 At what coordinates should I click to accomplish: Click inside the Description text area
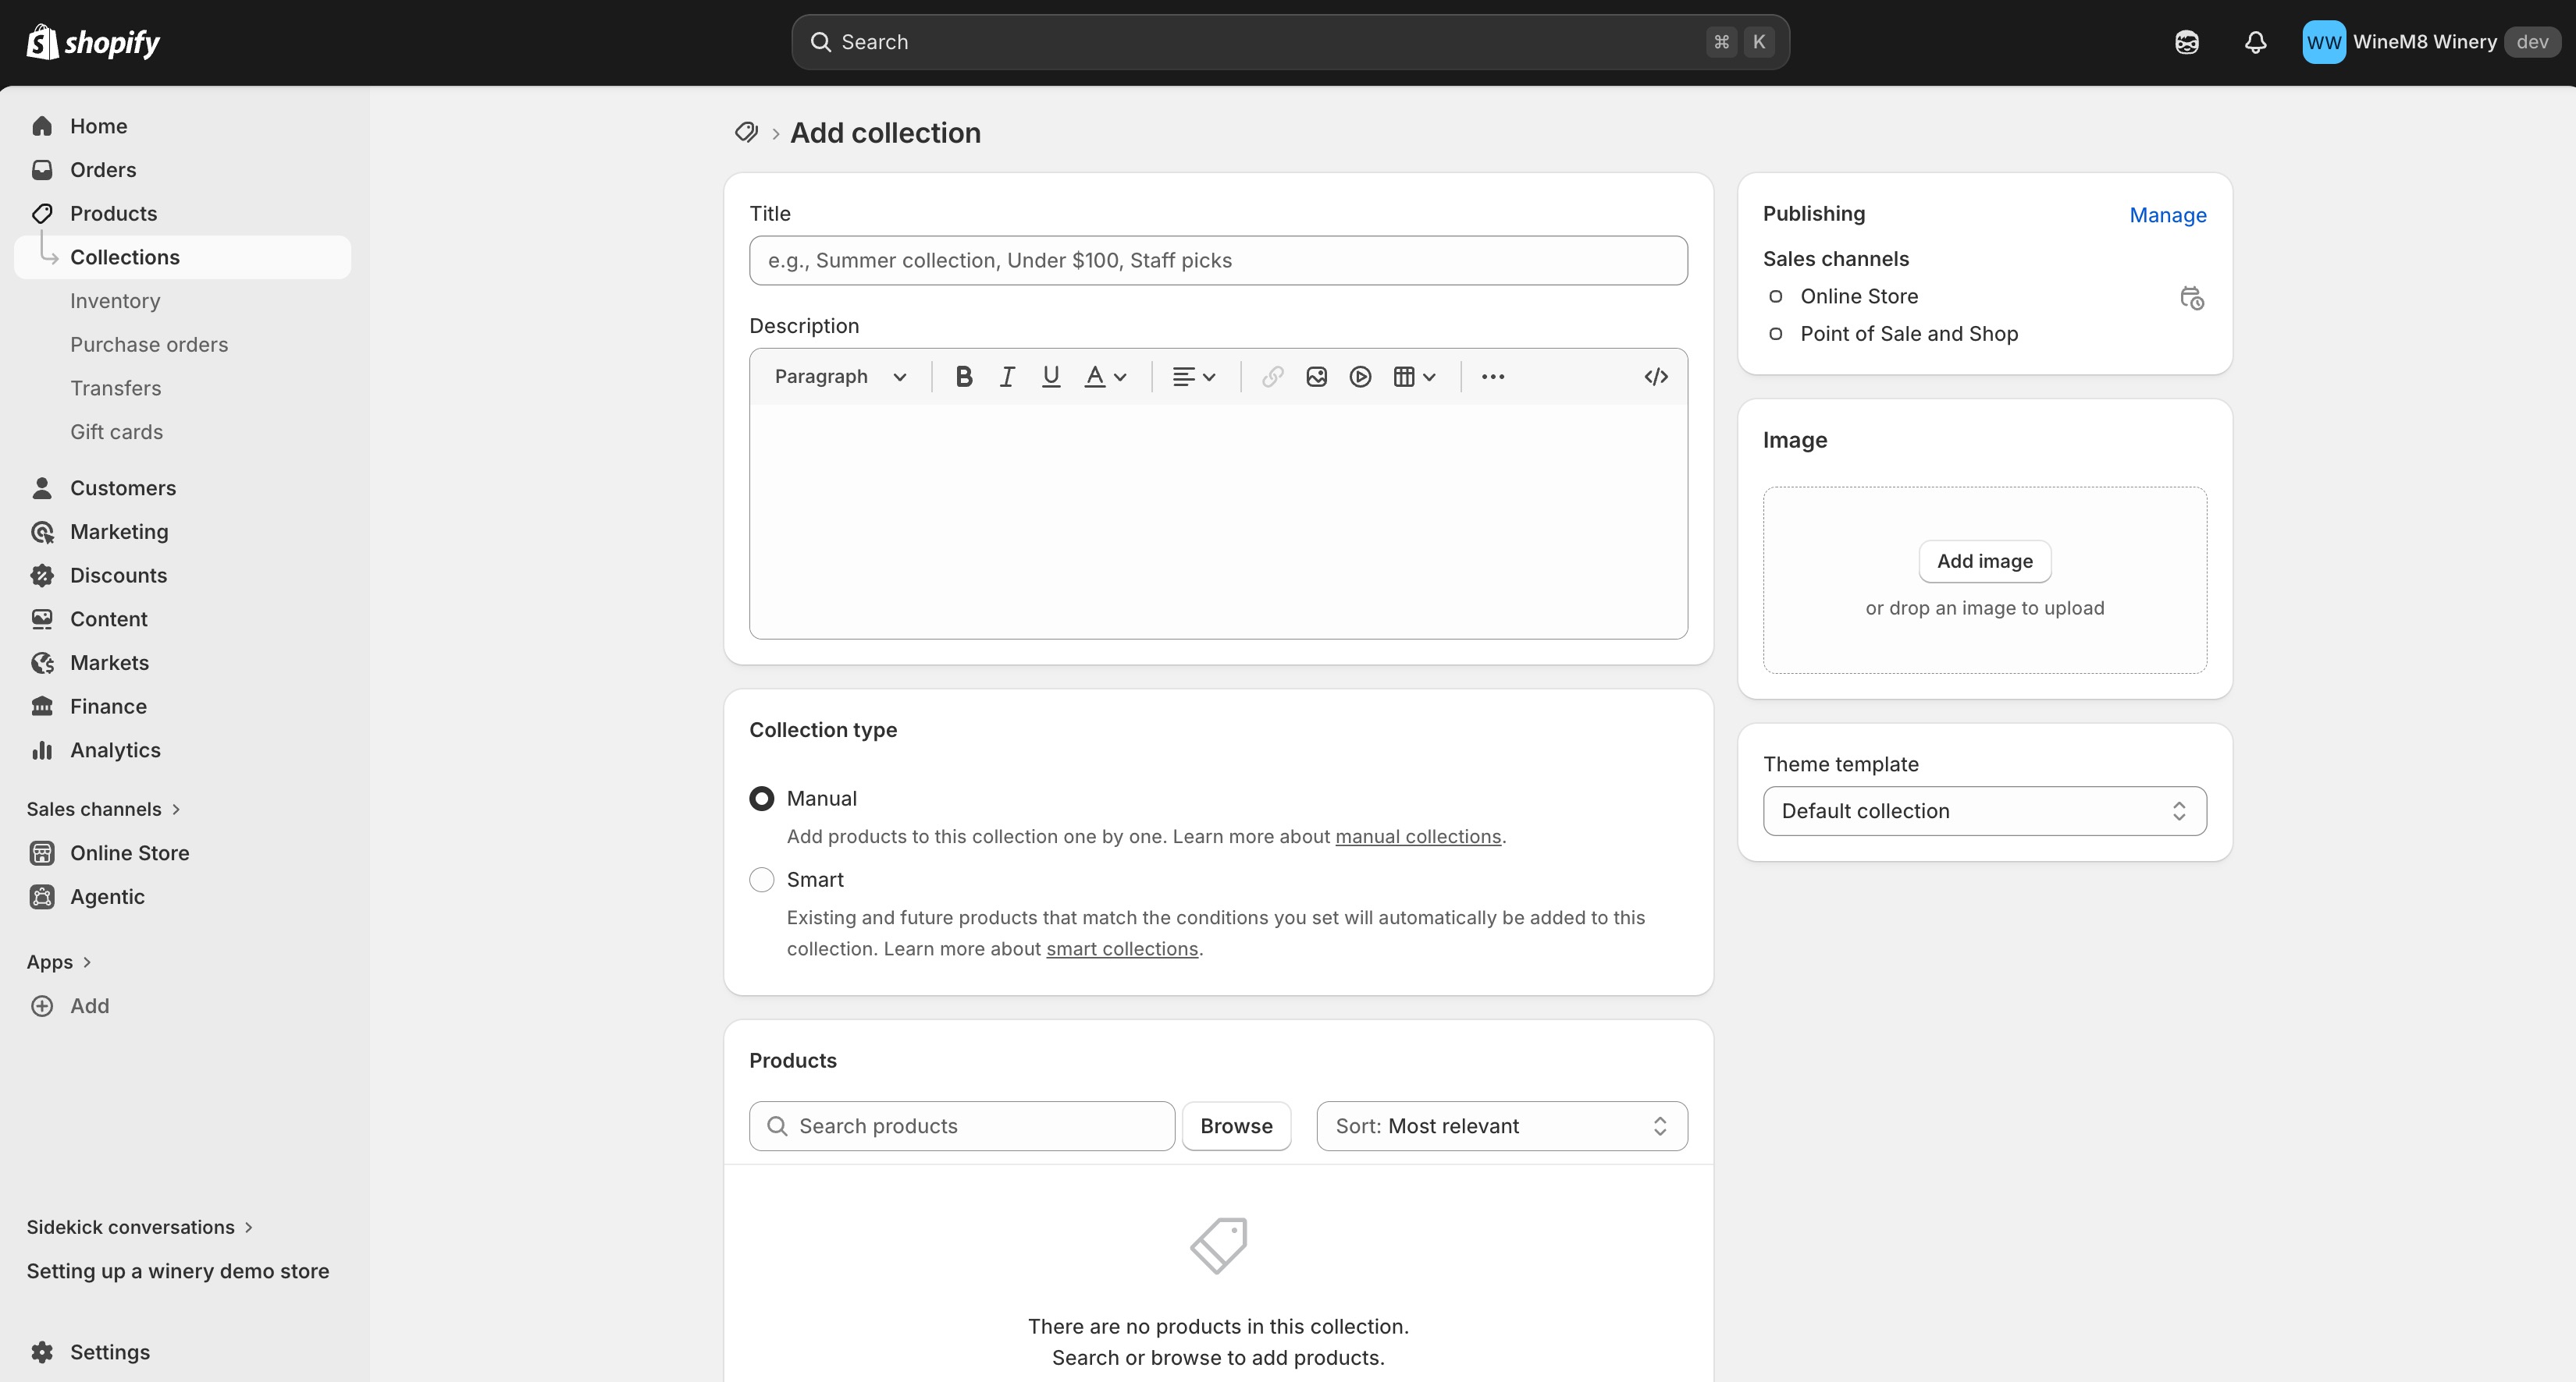[1218, 521]
